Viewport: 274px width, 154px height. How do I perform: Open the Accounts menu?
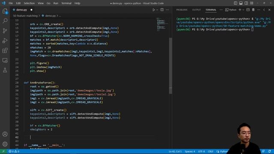(5, 134)
